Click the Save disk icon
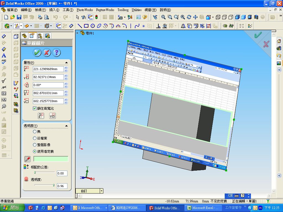 coord(19,17)
